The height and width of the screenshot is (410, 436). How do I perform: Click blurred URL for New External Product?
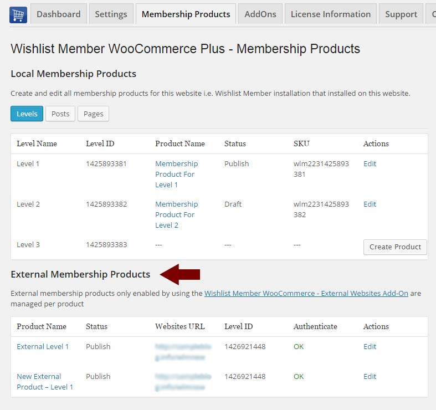pos(183,382)
